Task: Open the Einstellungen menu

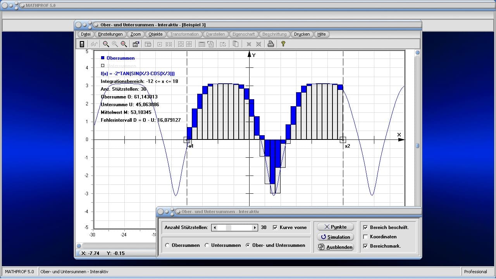Action: 110,34
